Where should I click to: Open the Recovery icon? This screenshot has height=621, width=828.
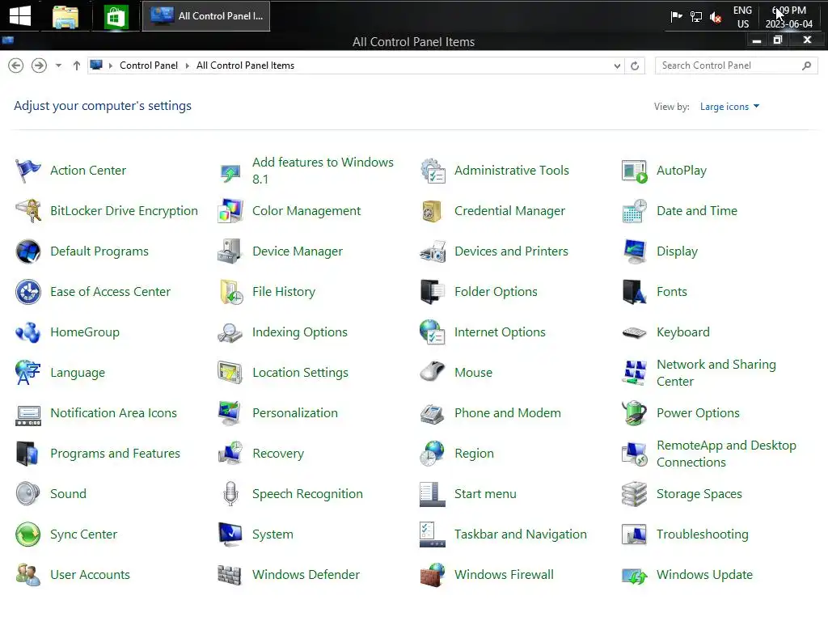(x=230, y=454)
